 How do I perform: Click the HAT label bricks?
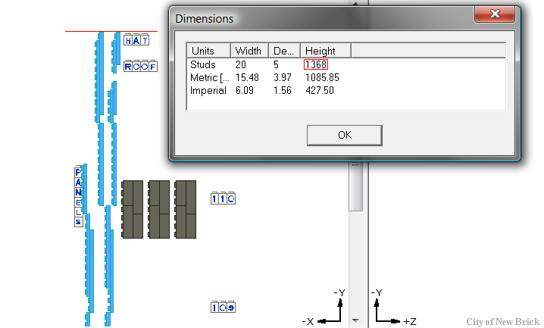(x=136, y=40)
